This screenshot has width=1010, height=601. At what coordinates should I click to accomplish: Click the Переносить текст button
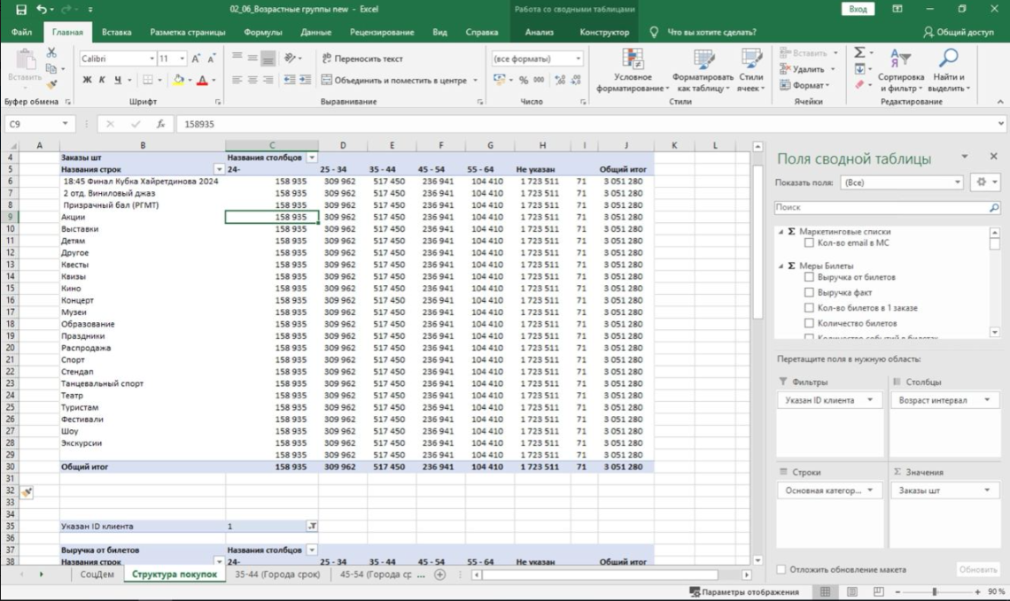coord(361,58)
